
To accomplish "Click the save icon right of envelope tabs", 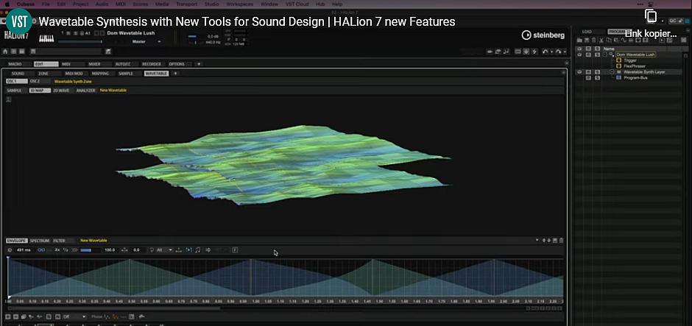I will 555,241.
